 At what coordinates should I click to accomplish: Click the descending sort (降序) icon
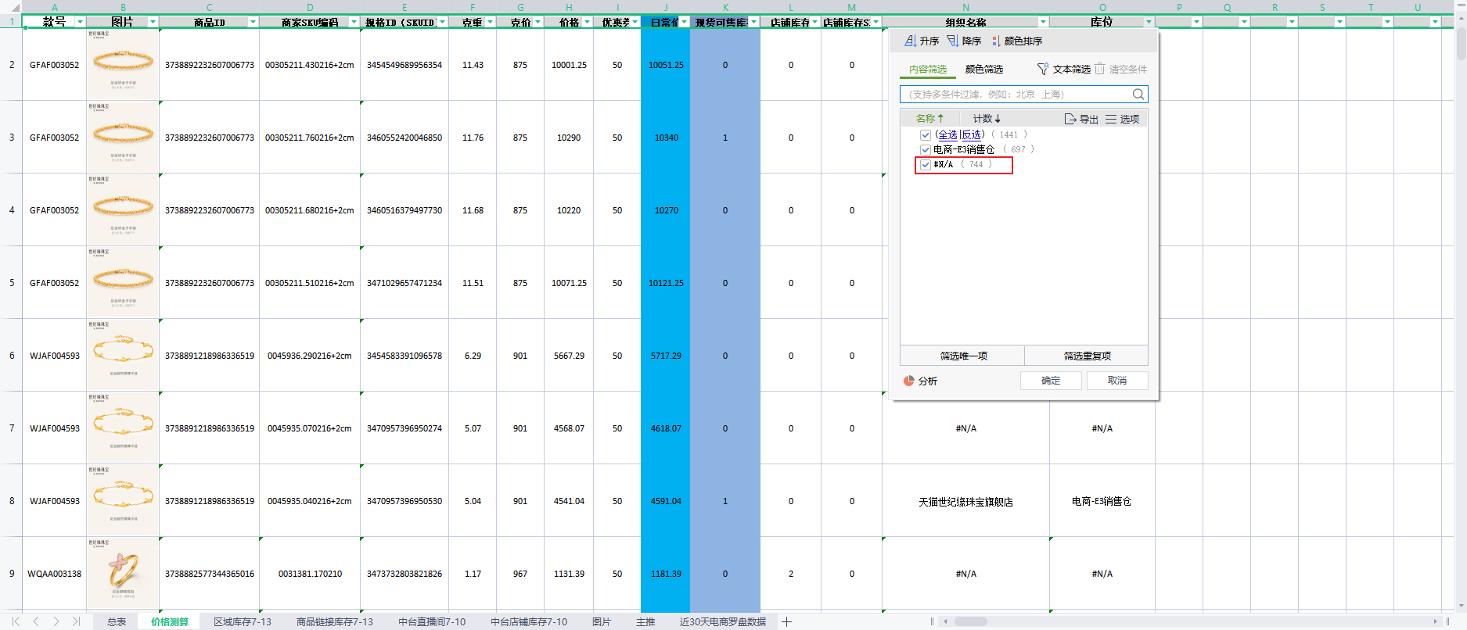click(x=953, y=41)
